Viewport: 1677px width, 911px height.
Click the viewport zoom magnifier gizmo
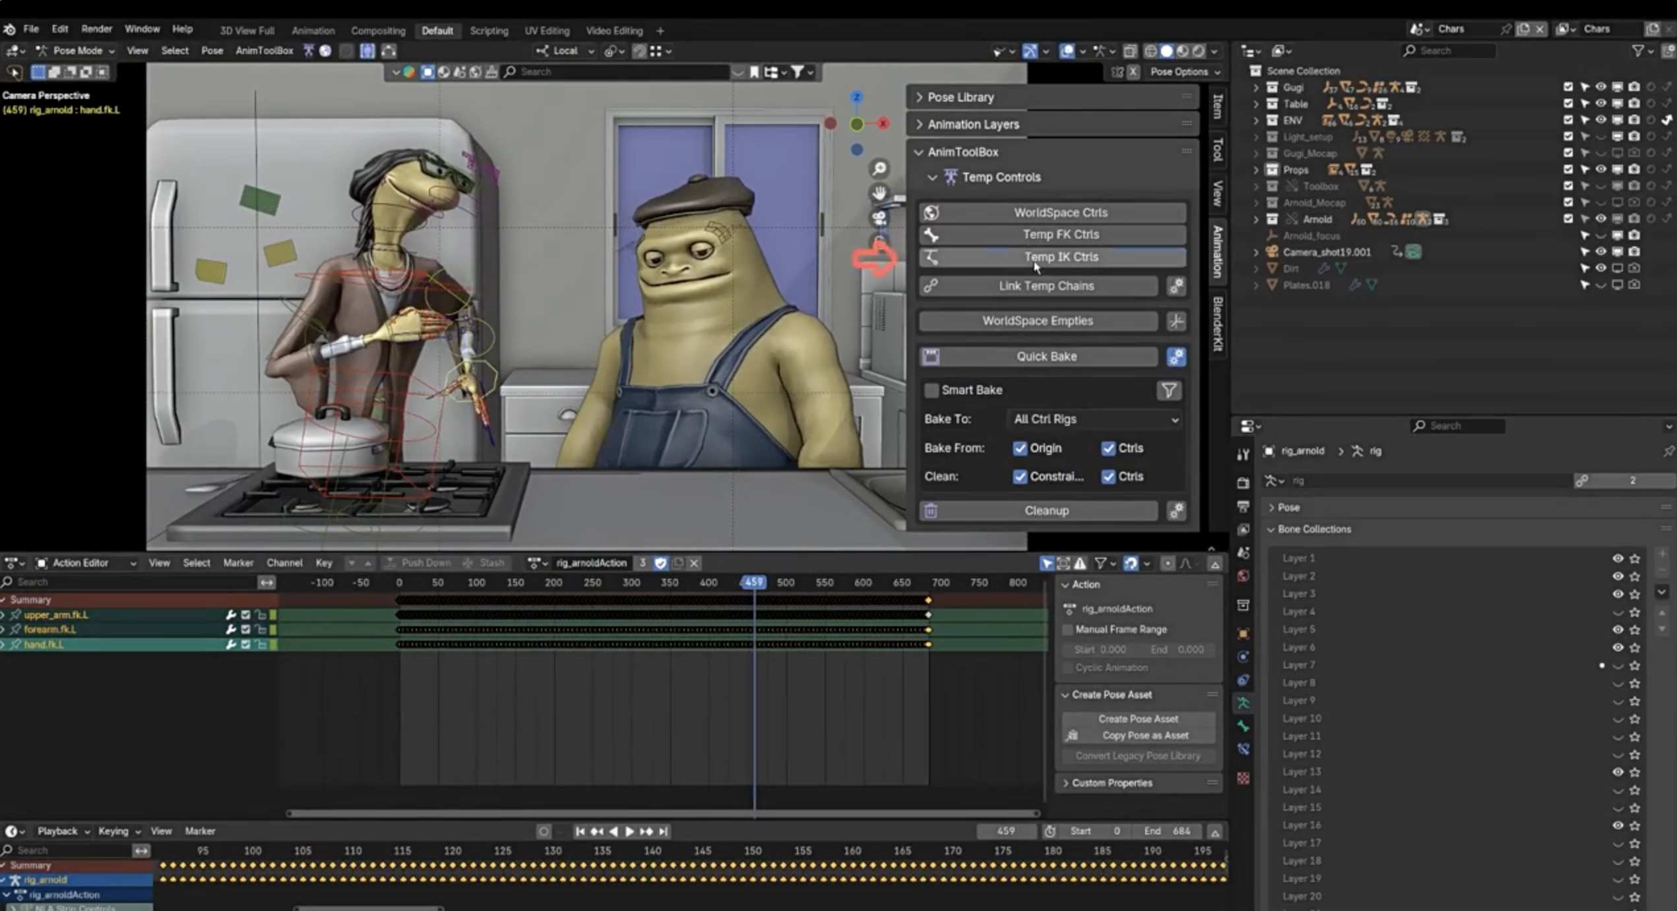tap(879, 169)
